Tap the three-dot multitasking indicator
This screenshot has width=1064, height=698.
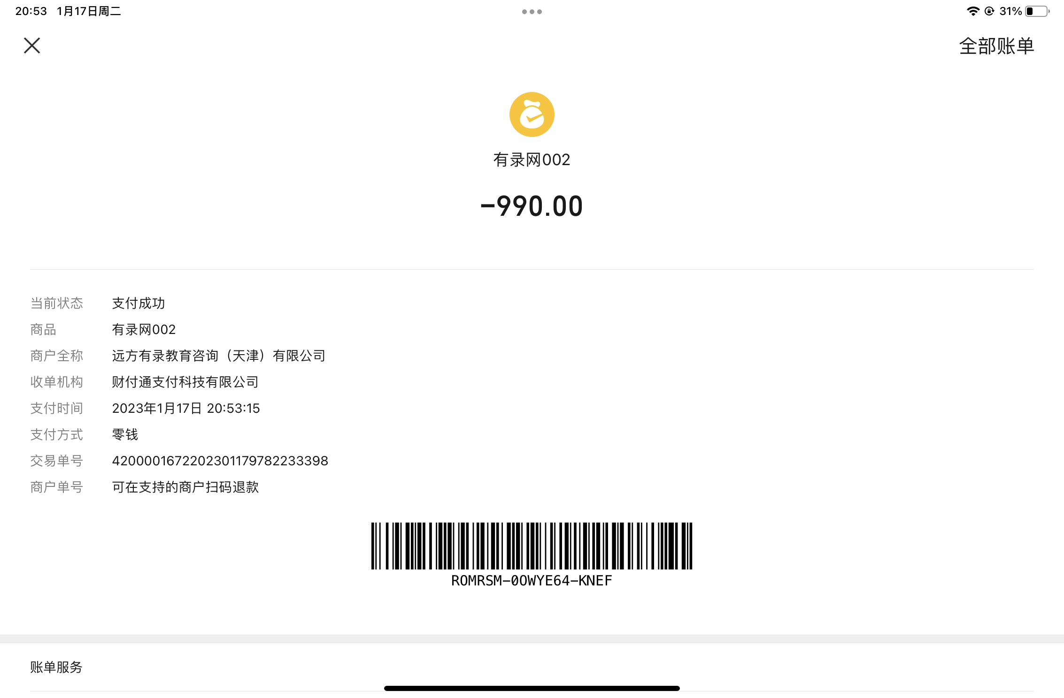click(532, 12)
